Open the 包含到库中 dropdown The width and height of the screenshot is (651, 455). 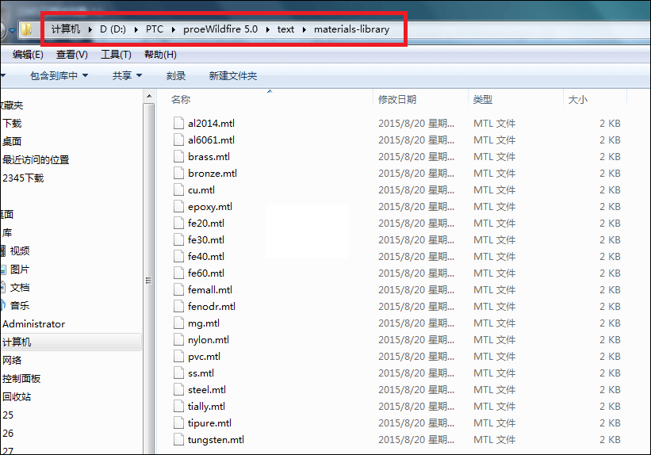pos(59,75)
